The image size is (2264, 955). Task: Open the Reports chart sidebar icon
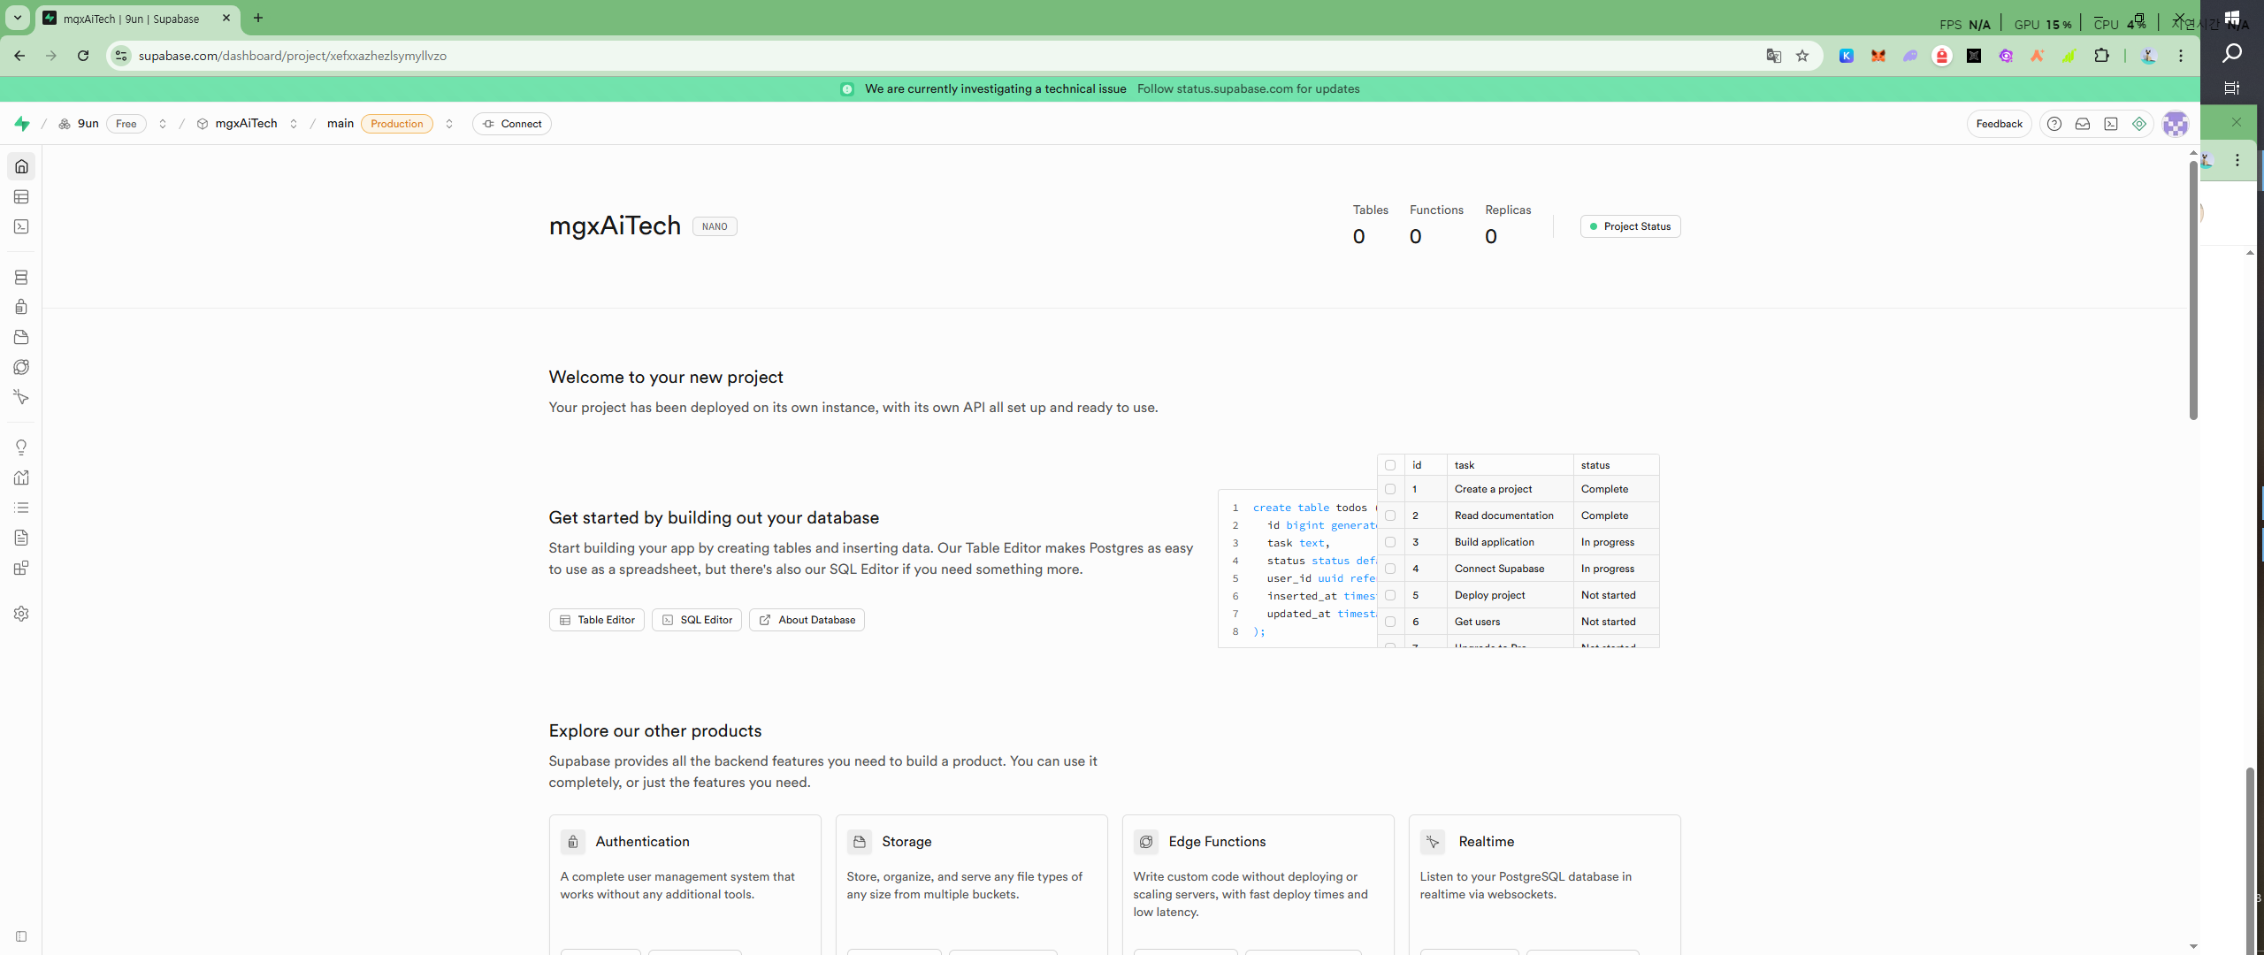click(x=21, y=477)
